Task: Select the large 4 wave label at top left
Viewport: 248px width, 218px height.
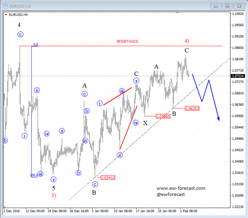Action: tap(19, 25)
